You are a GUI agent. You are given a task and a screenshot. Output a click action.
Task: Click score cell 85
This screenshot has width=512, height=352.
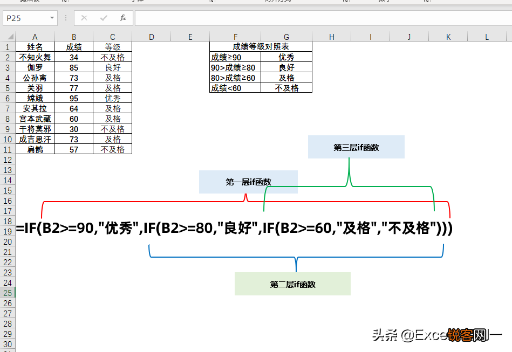74,67
